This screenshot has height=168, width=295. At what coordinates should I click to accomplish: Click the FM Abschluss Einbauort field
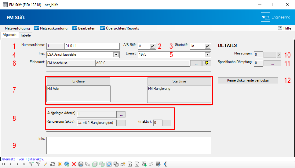(71, 63)
